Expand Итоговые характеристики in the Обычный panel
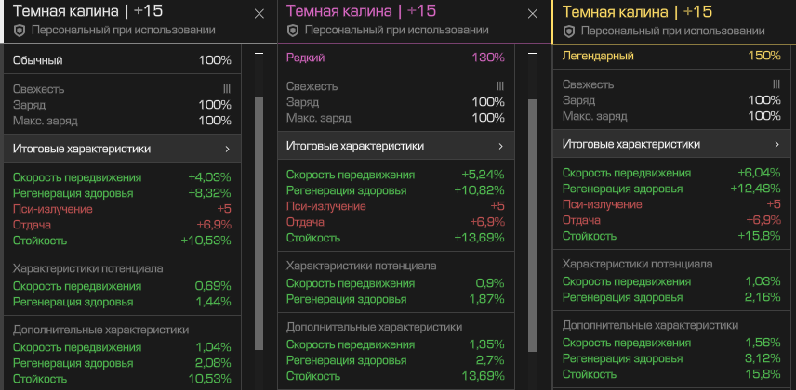This screenshot has width=796, height=390. [122, 149]
